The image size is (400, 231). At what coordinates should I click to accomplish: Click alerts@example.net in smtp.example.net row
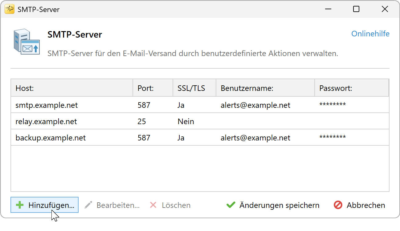tap(255, 105)
